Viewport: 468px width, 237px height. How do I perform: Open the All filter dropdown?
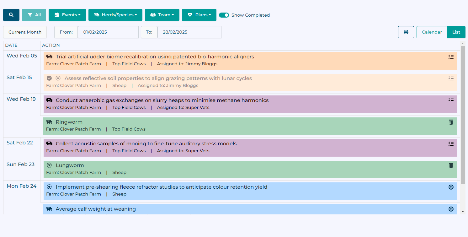(34, 14)
